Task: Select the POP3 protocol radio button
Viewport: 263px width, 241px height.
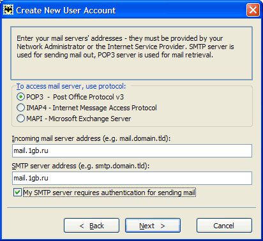Action: pyautogui.click(x=20, y=97)
